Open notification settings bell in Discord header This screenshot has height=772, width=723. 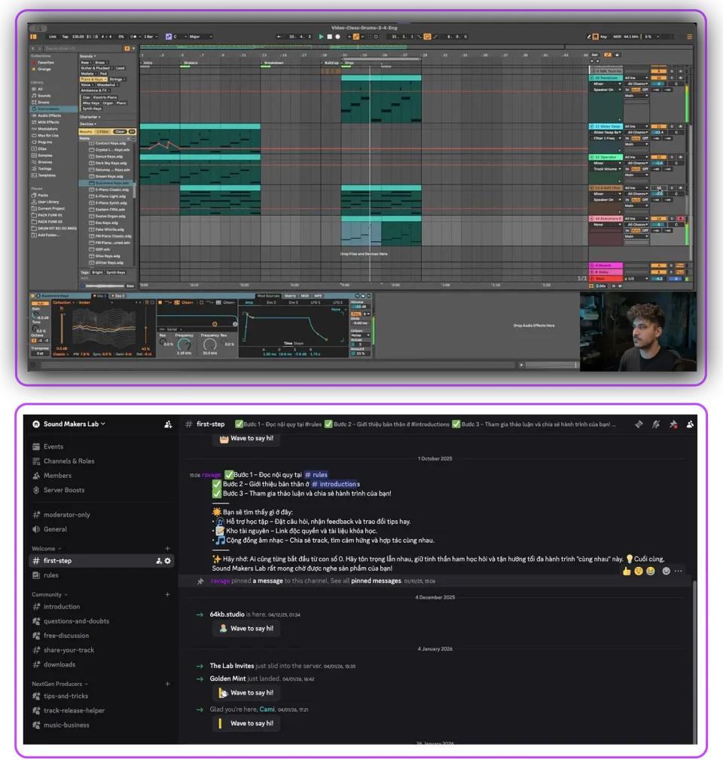(x=656, y=424)
